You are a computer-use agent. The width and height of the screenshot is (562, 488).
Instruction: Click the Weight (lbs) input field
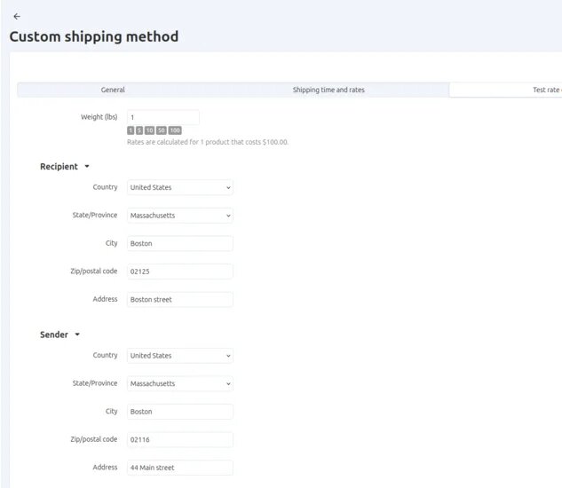click(163, 117)
